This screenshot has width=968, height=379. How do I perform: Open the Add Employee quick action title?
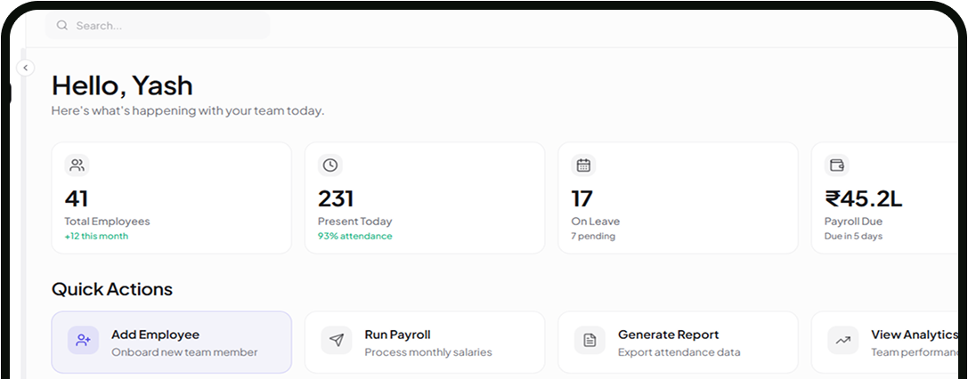coord(155,335)
